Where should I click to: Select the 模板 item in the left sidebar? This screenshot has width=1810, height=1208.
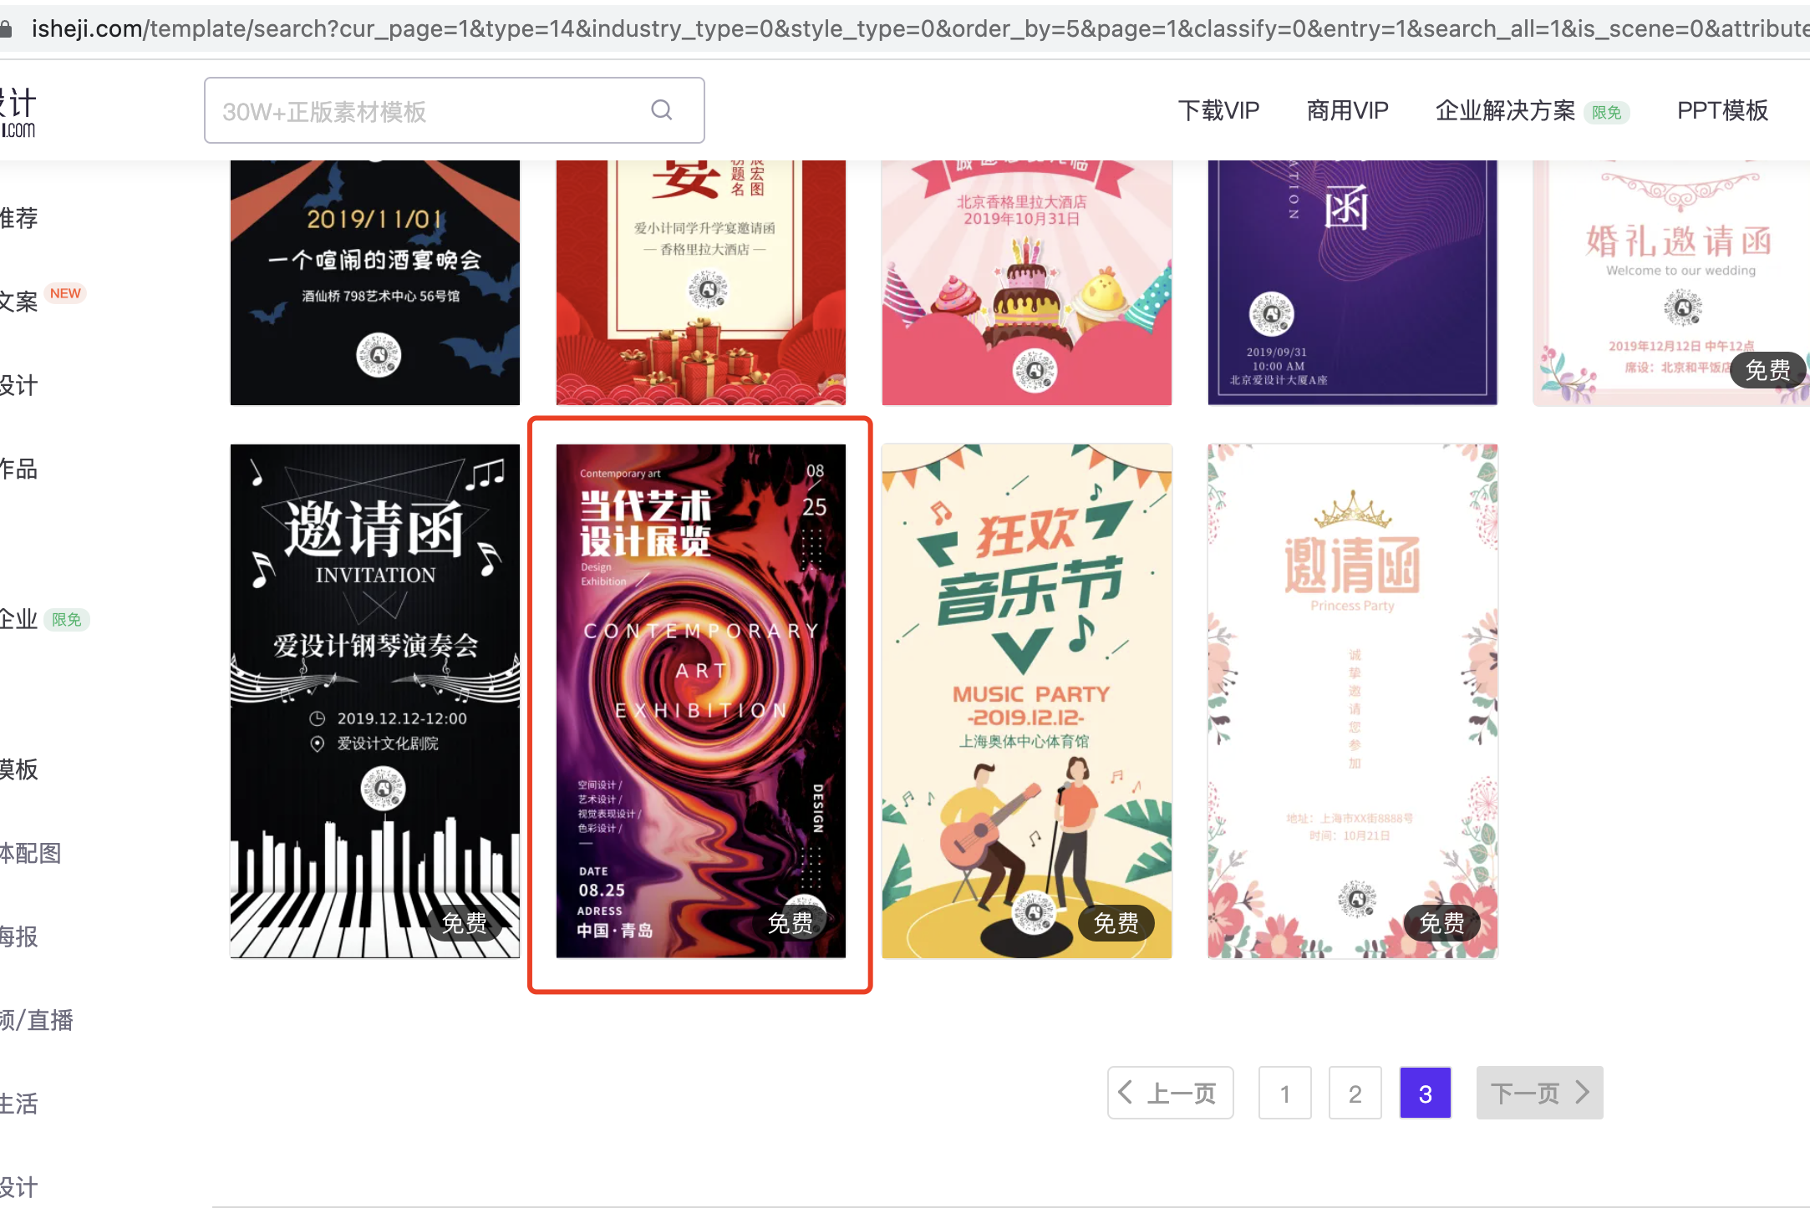[x=19, y=769]
